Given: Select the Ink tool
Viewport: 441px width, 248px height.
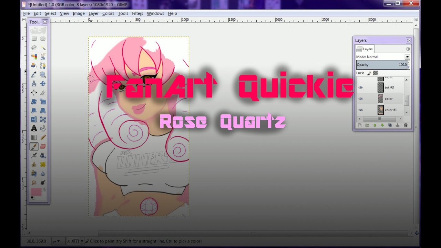Looking at the screenshot, I should [x=43, y=155].
